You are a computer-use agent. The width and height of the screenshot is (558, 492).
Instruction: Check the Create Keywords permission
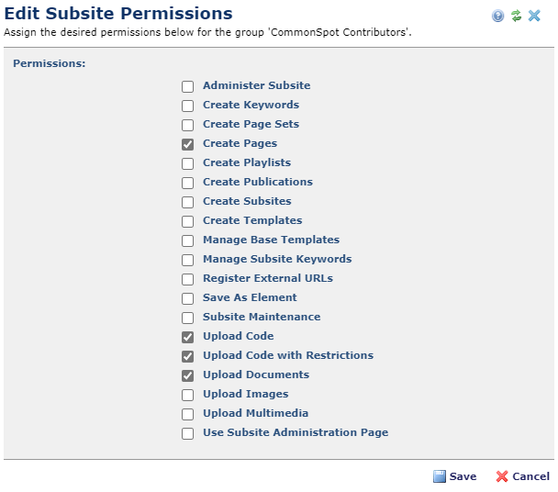point(188,106)
